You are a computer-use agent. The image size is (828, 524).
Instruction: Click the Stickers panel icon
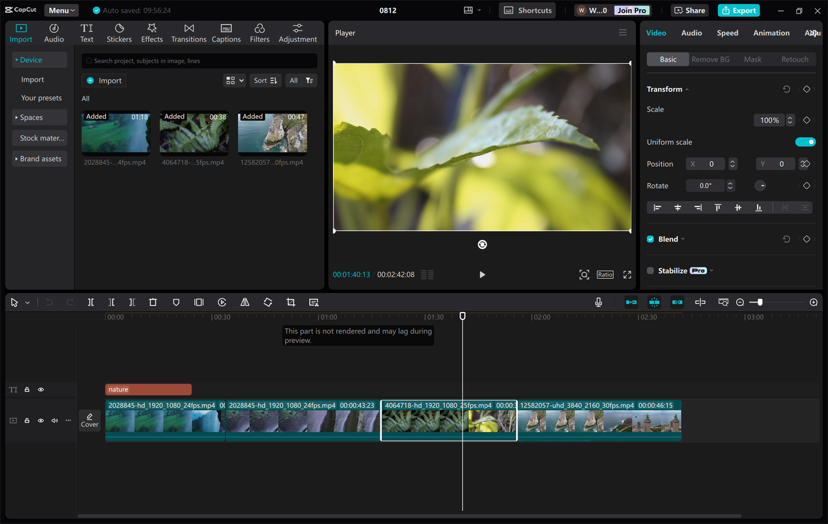tap(119, 32)
